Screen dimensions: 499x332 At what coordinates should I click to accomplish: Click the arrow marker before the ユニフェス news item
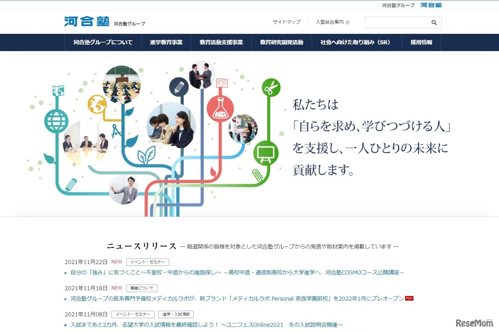click(x=65, y=325)
